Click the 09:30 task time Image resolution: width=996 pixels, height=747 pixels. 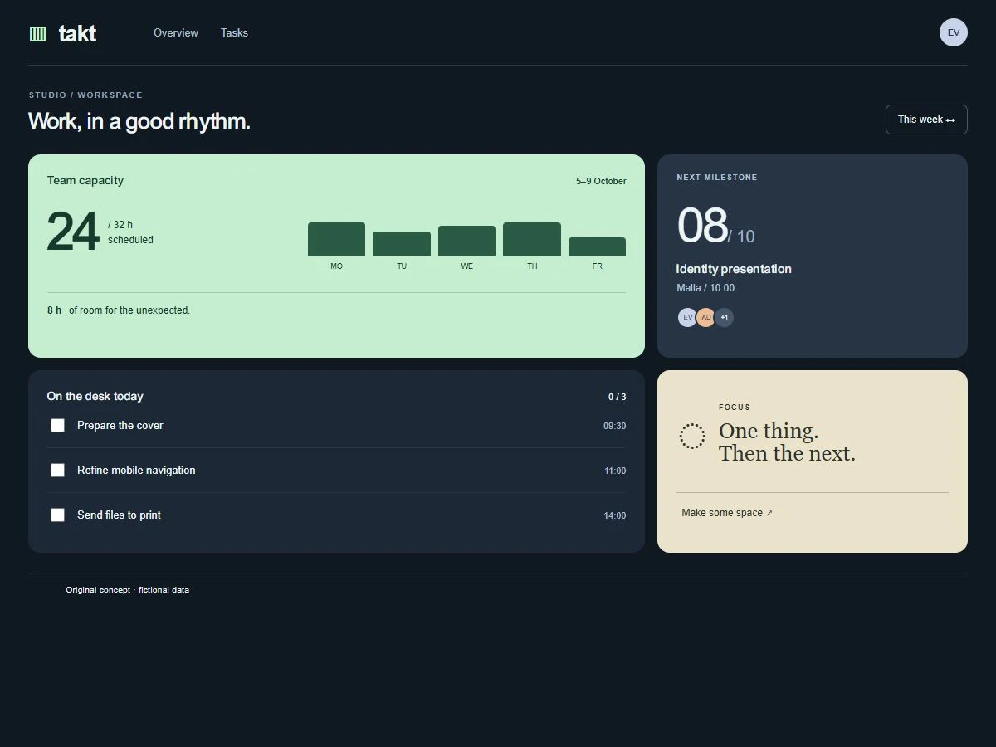[615, 426]
